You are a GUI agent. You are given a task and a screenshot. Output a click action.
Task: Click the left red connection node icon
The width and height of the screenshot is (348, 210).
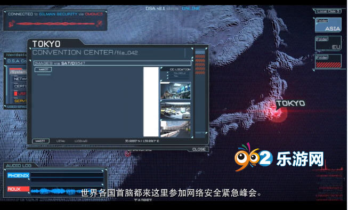pyautogui.click(x=12, y=23)
